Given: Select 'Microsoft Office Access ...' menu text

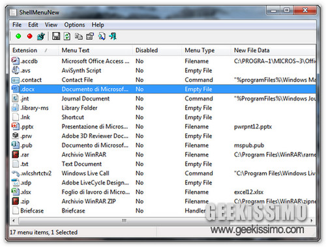Looking at the screenshot, I should 95,61.
